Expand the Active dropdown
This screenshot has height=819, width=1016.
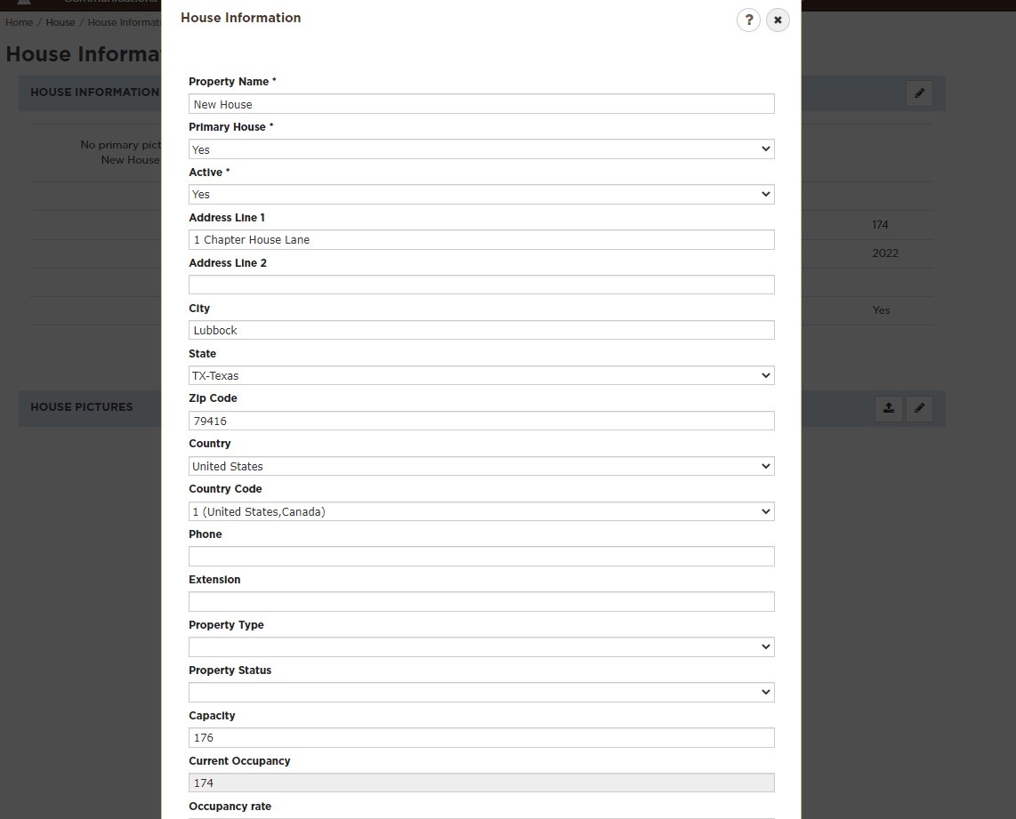coord(481,194)
